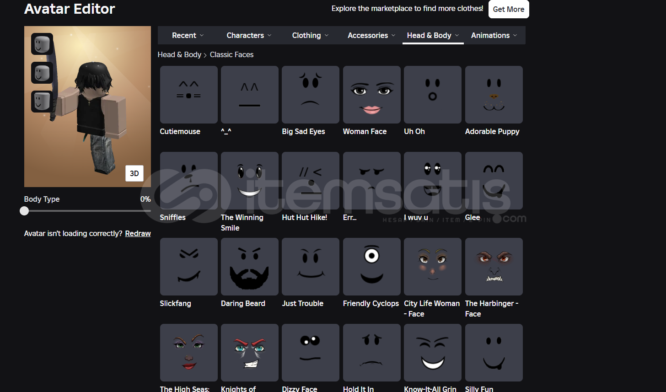Select the Uh Oh face
Viewport: 666px width, 392px height.
coord(433,95)
